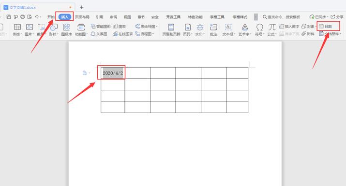This screenshot has height=186, width=346.
Task: Open the Print Preview icon
Action: [x=30, y=17]
